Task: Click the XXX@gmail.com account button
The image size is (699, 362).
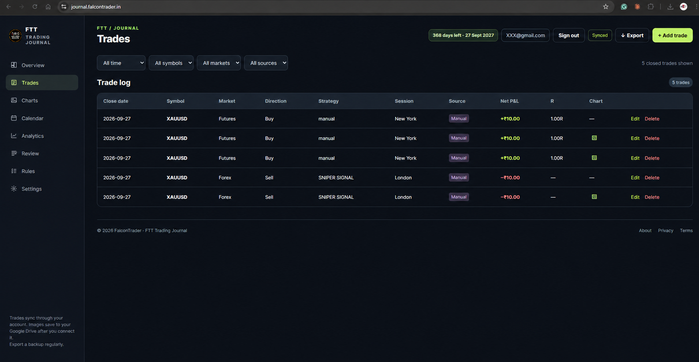Action: click(525, 35)
